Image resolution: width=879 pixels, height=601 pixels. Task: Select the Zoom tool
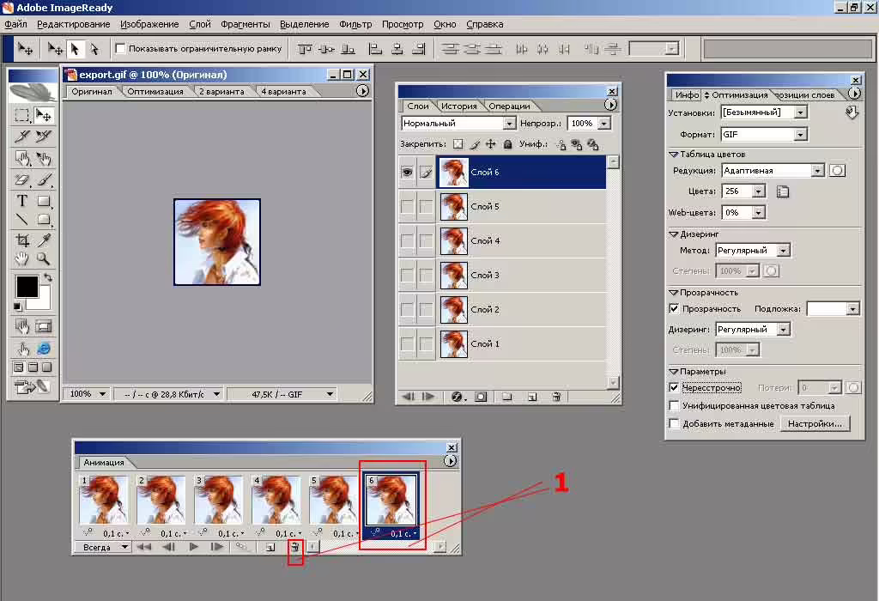click(43, 259)
